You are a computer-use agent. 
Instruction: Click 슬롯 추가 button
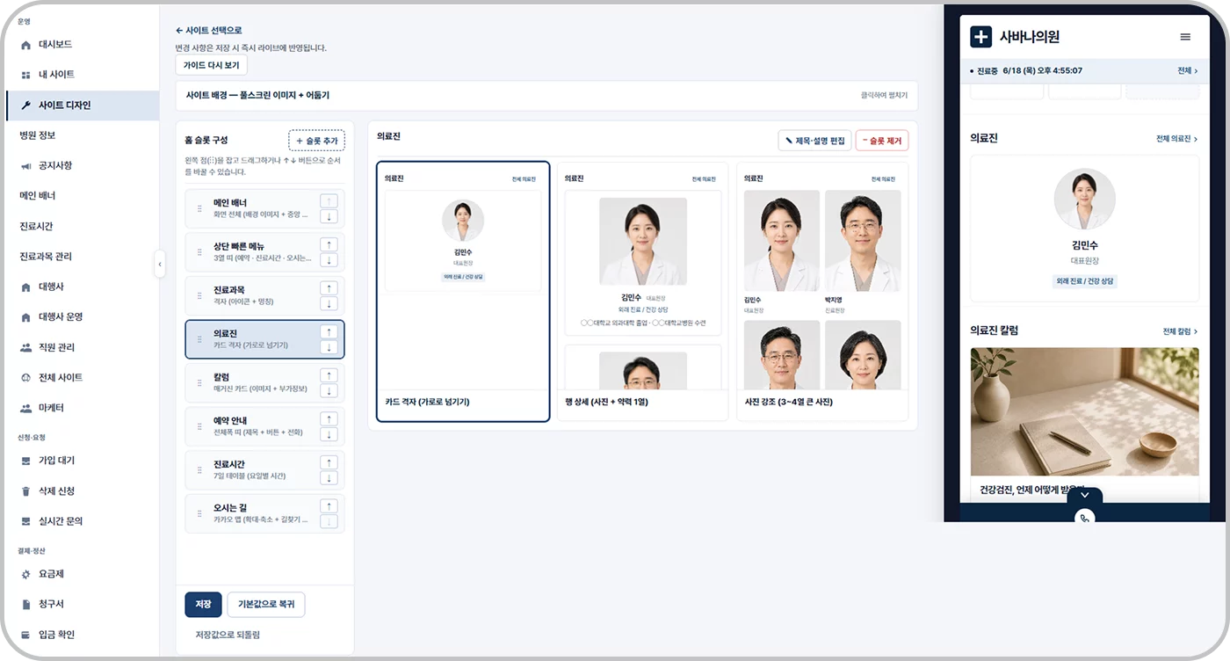tap(316, 141)
